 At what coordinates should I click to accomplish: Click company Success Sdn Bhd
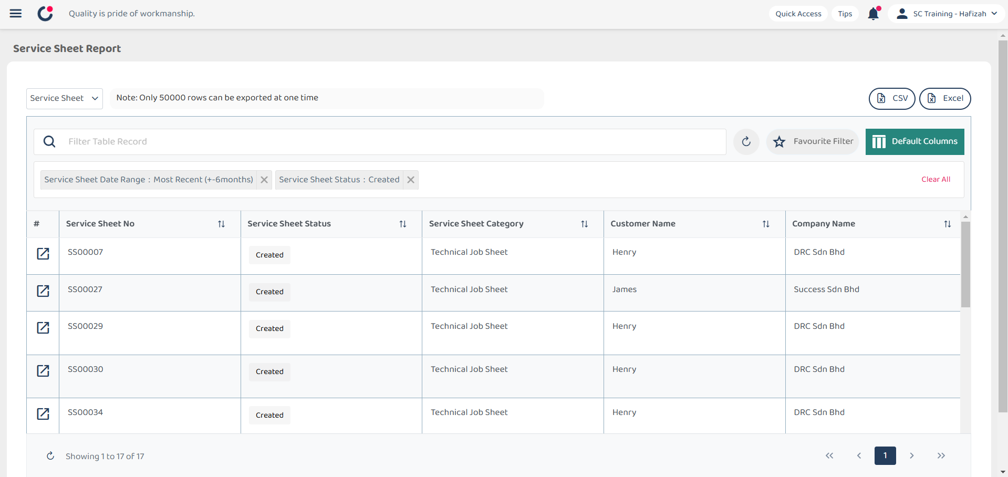tap(826, 289)
